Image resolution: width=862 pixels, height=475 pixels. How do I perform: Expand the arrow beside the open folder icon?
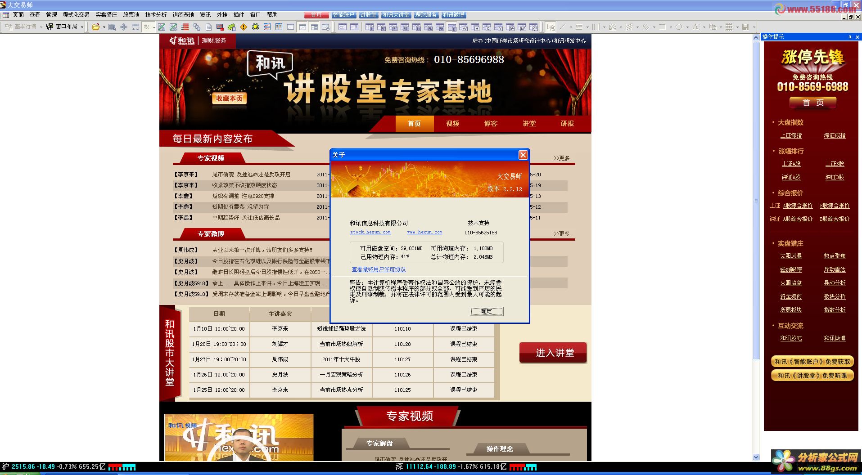104,27
